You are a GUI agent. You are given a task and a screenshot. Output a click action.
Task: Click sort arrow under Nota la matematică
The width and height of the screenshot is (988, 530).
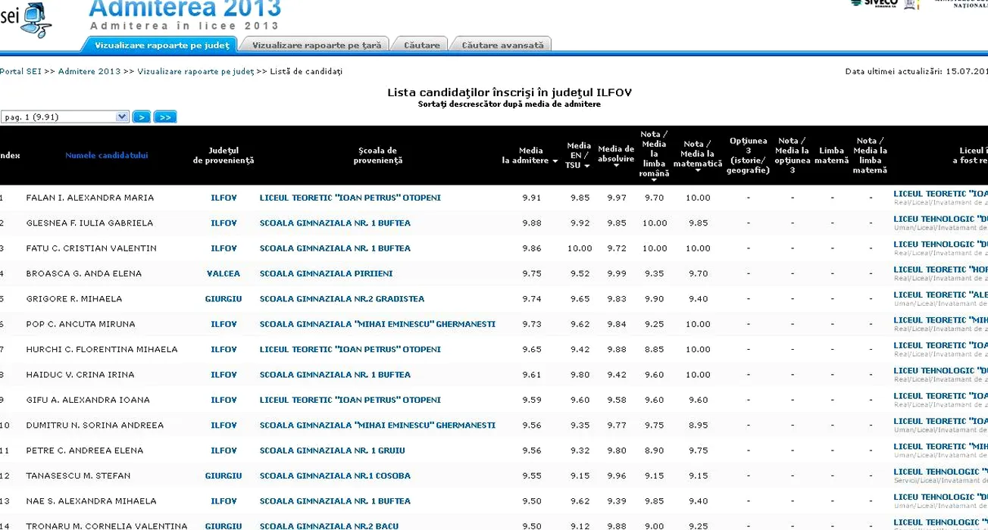697,171
